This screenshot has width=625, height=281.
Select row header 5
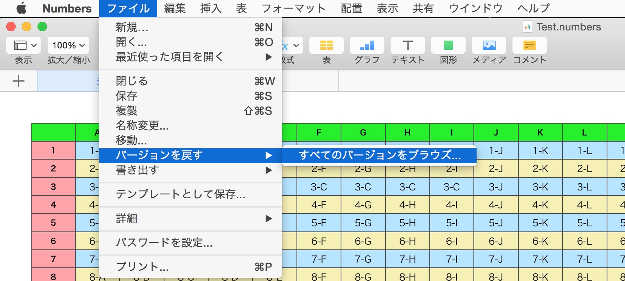[53, 223]
